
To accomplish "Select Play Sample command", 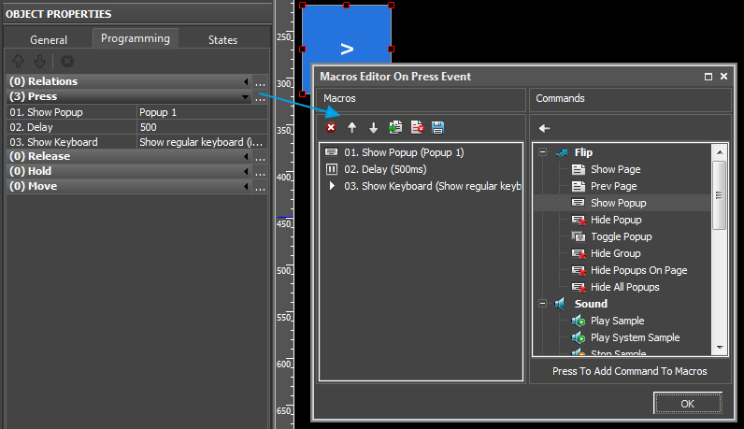I will pyautogui.click(x=617, y=321).
